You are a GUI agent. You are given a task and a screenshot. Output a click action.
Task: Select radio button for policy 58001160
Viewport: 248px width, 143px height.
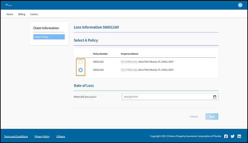coord(81,70)
